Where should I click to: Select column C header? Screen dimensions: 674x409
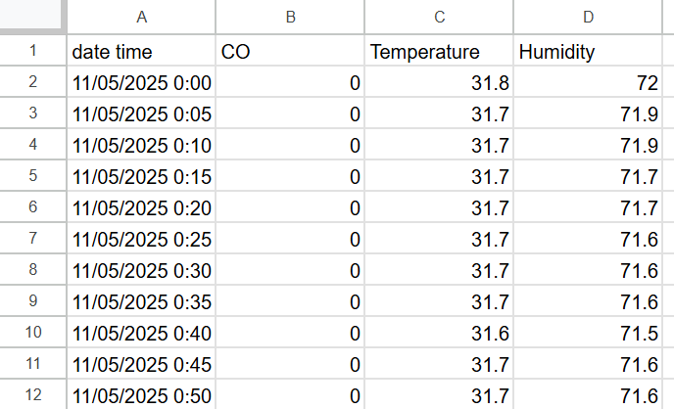(x=439, y=17)
